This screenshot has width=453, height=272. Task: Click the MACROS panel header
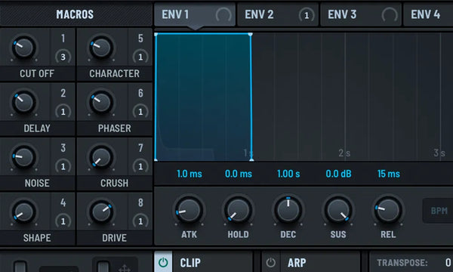pyautogui.click(x=75, y=14)
